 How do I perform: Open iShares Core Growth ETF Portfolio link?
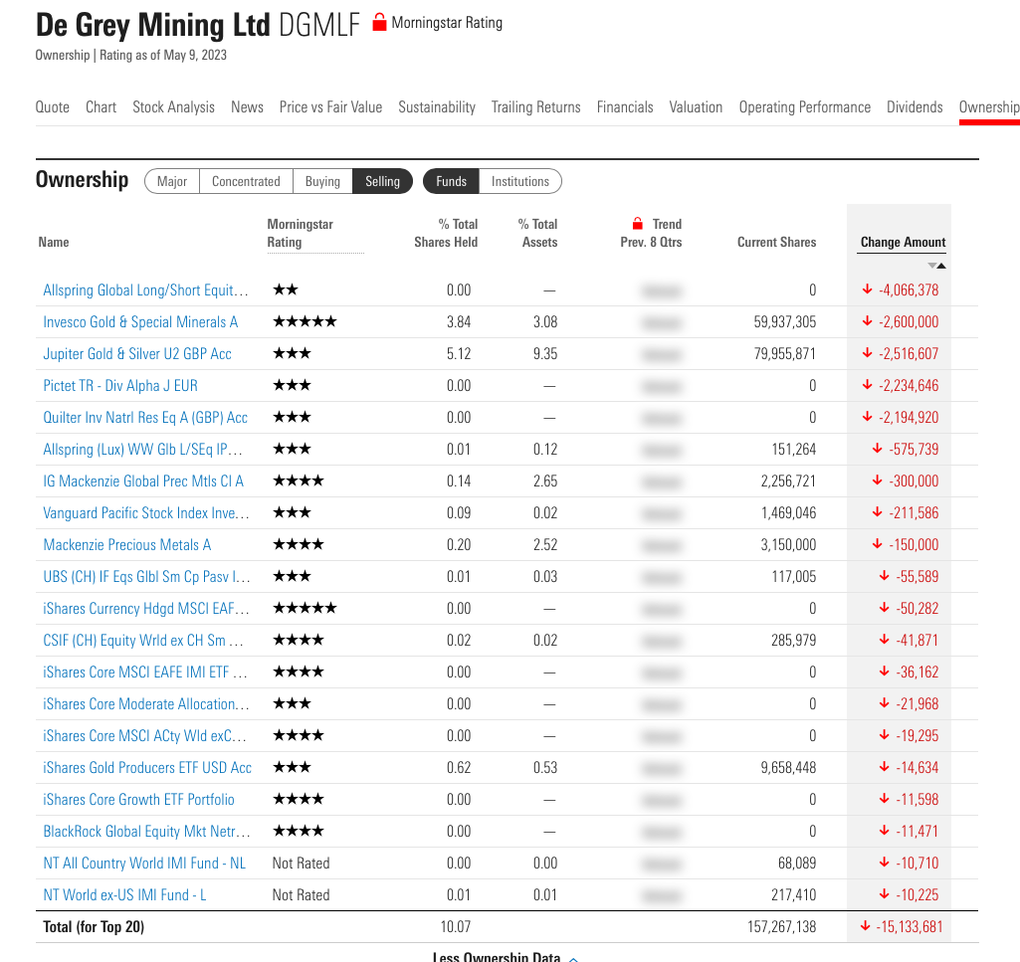[x=138, y=800]
